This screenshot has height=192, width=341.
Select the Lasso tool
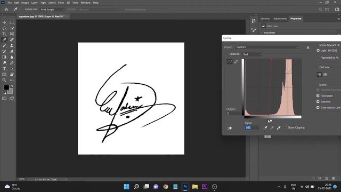(4, 28)
